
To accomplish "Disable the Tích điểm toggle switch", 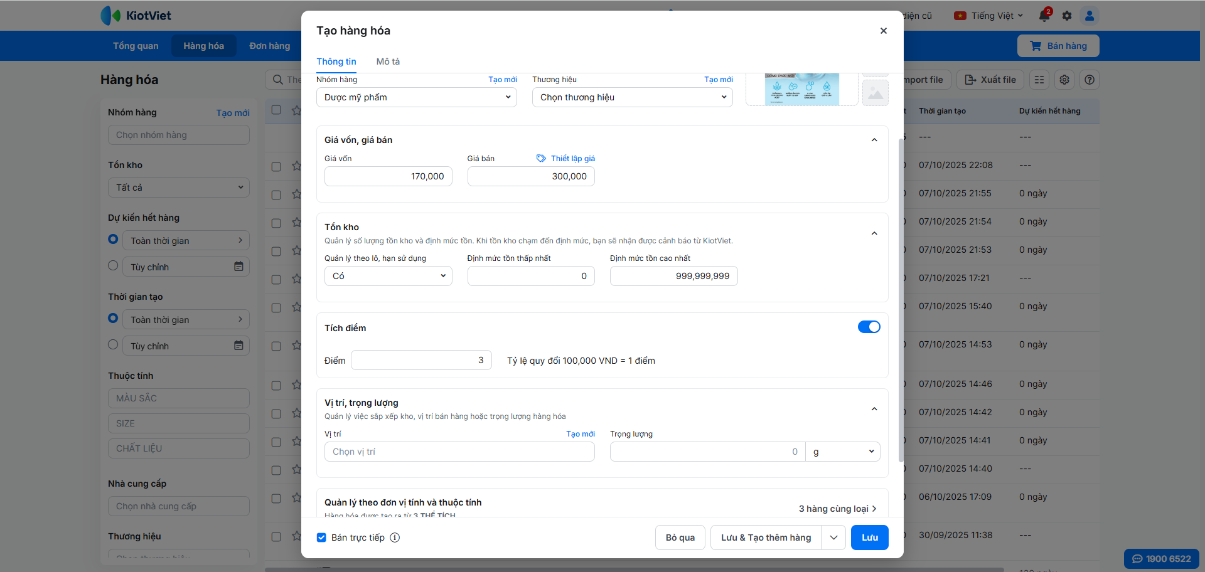I will (x=869, y=327).
